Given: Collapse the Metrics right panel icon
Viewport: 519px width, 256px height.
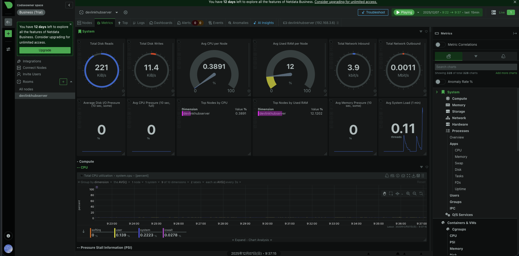Looking at the screenshot, I should coord(515,33).
